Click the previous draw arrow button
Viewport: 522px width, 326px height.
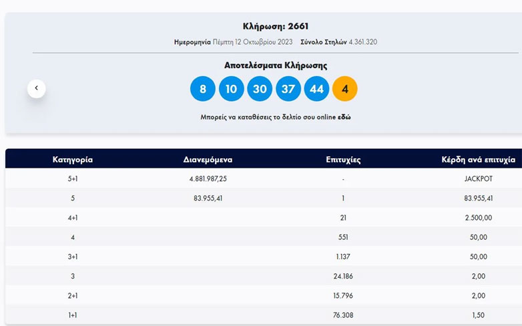[36, 88]
